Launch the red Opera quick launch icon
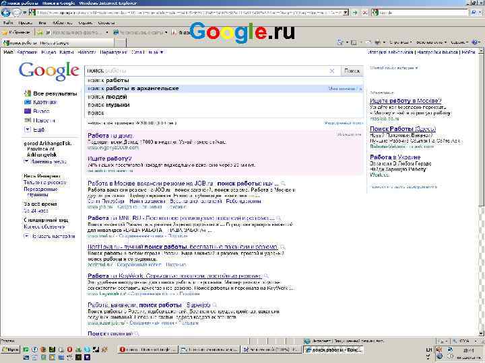485x363 pixels. pyautogui.click(x=70, y=350)
